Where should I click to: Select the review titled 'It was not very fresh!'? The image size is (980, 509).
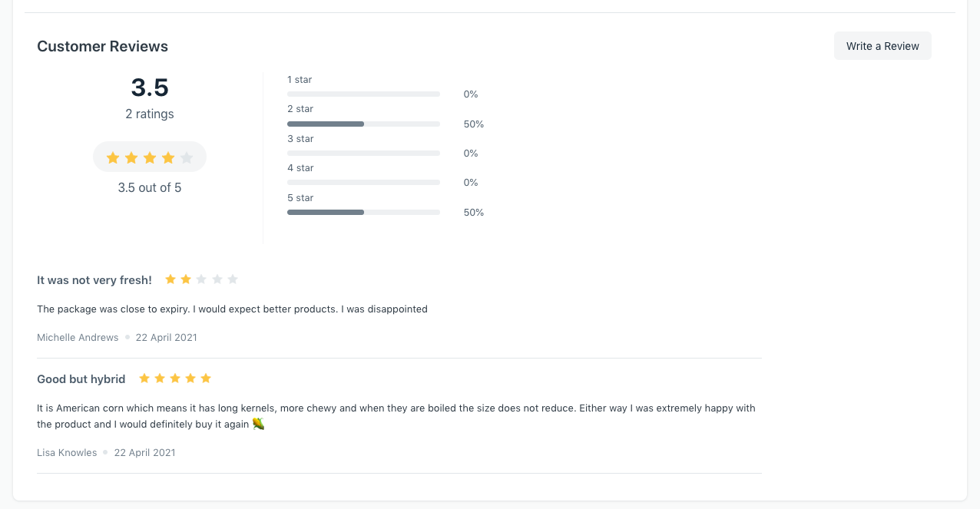[94, 279]
